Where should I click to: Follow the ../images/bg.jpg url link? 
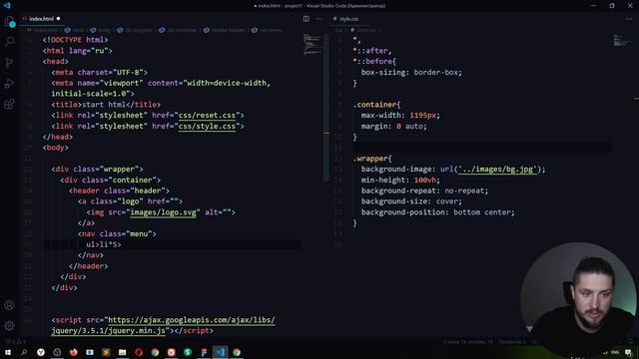(x=497, y=170)
